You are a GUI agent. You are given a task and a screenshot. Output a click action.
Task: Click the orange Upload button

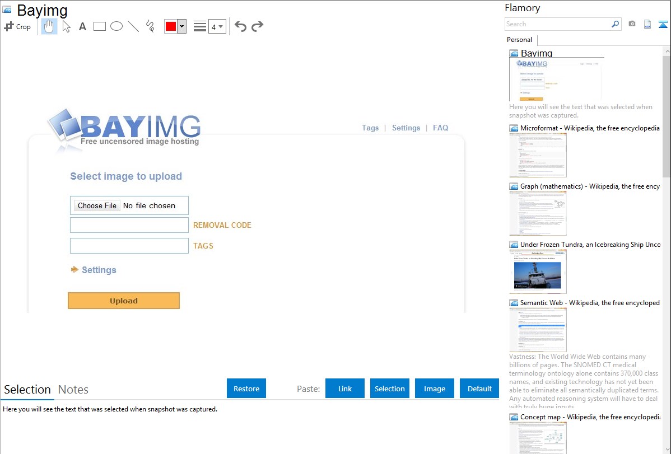pyautogui.click(x=124, y=301)
